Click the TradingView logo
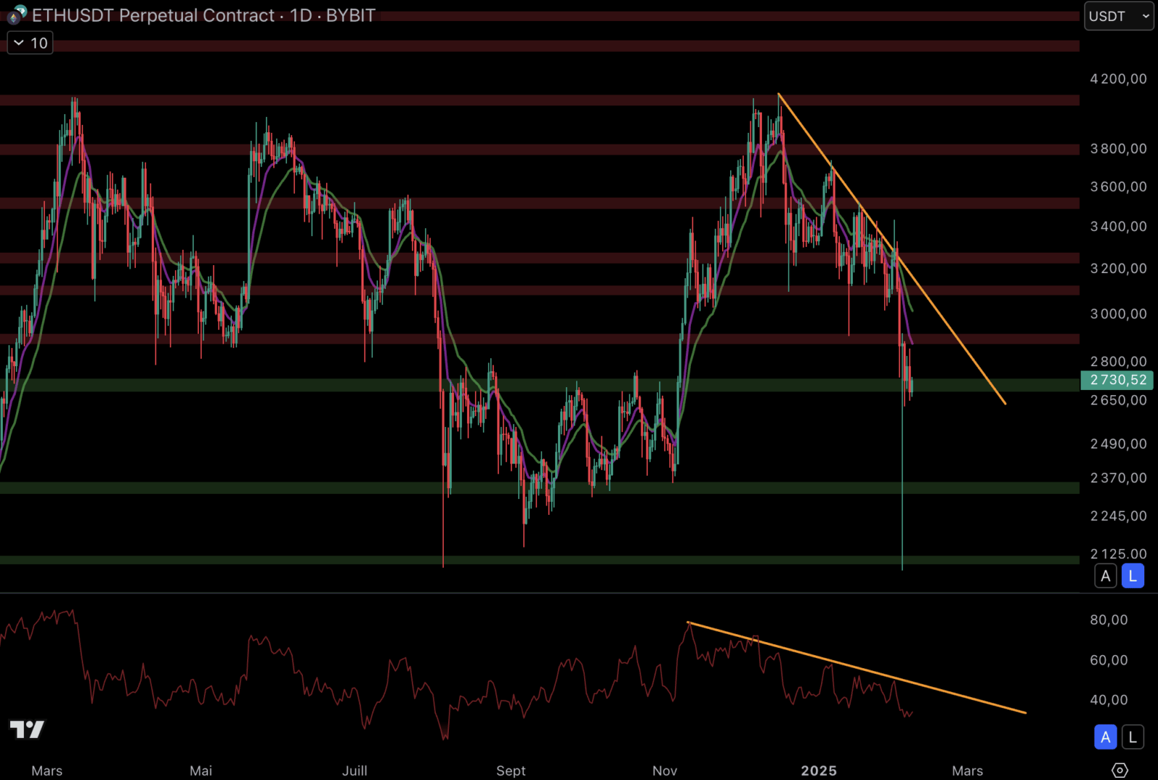1158x780 pixels. 27,729
